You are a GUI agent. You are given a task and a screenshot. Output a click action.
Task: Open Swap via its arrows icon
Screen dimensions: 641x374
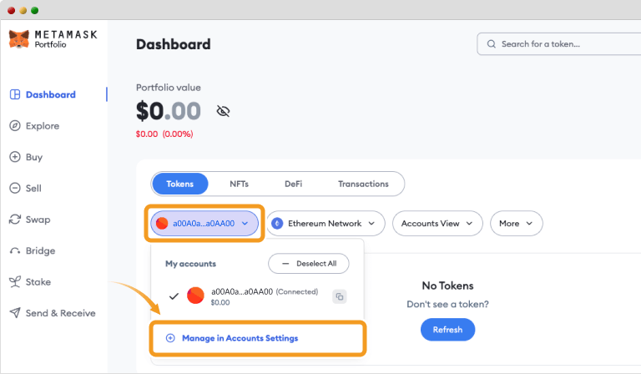point(15,219)
